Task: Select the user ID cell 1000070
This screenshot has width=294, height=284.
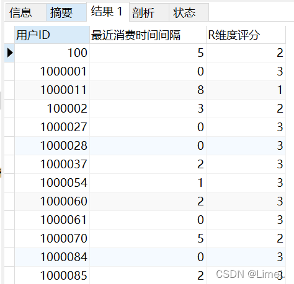Action: pos(52,238)
